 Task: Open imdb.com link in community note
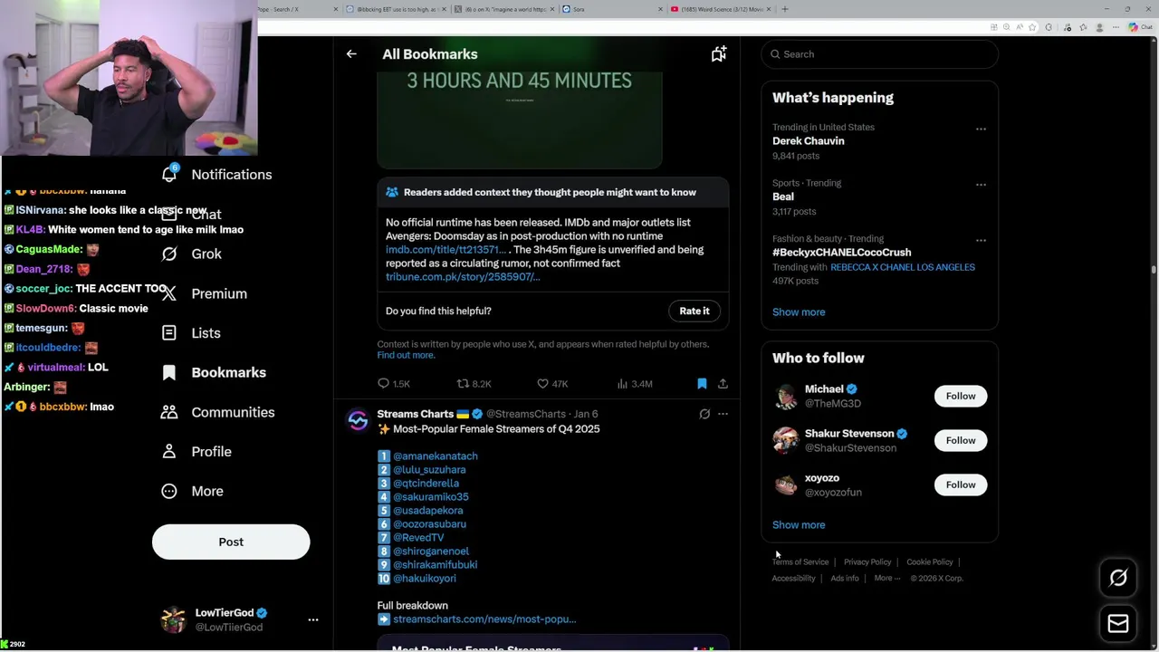pyautogui.click(x=446, y=250)
